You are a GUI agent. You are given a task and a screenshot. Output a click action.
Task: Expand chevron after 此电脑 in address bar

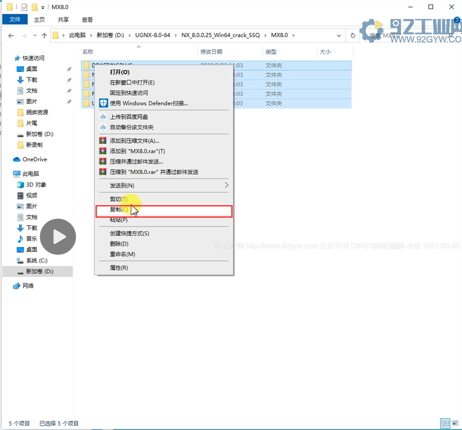pos(91,35)
